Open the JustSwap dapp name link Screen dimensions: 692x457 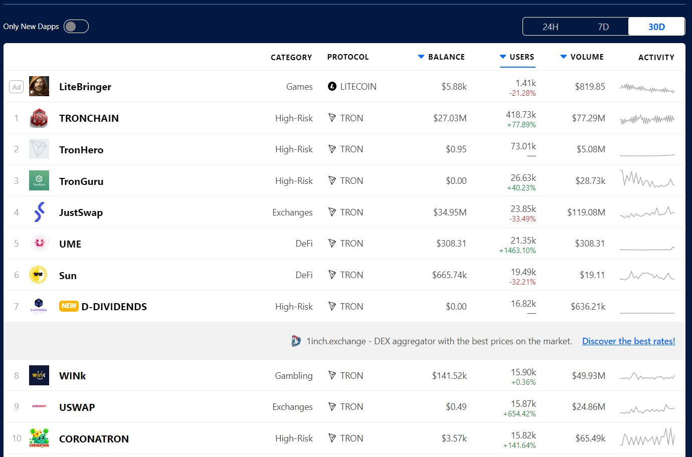(81, 212)
